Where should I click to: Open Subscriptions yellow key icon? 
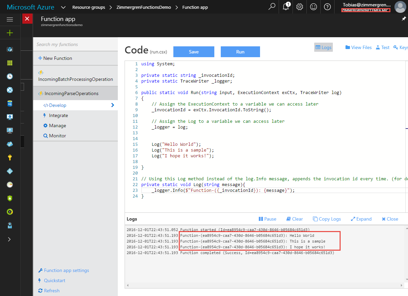tap(10, 158)
